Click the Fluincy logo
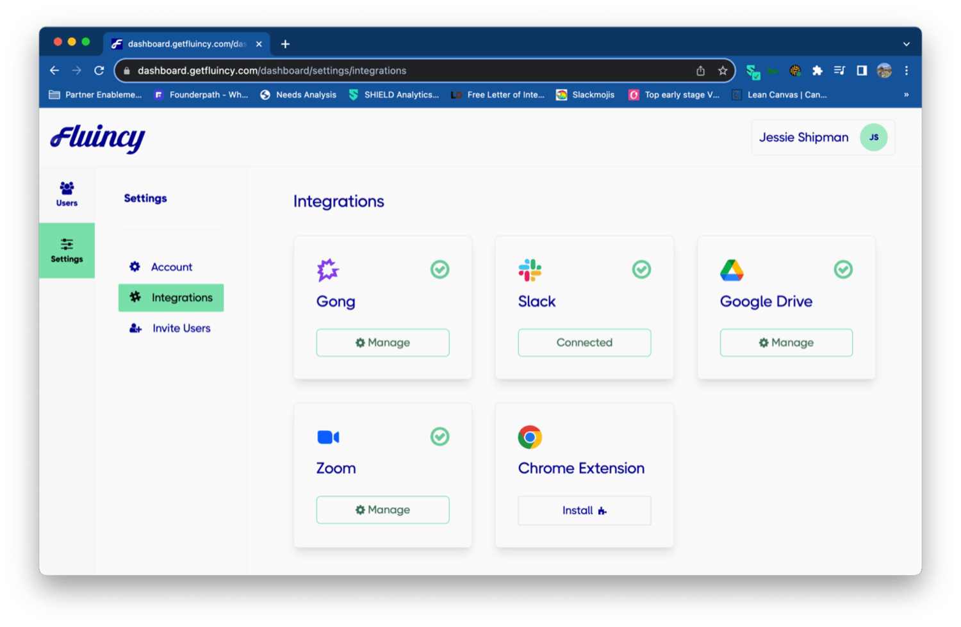 pyautogui.click(x=98, y=138)
